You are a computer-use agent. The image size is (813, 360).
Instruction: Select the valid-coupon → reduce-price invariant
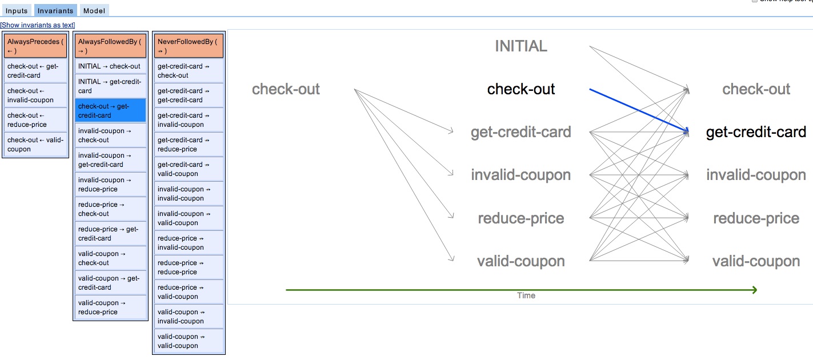pos(110,307)
